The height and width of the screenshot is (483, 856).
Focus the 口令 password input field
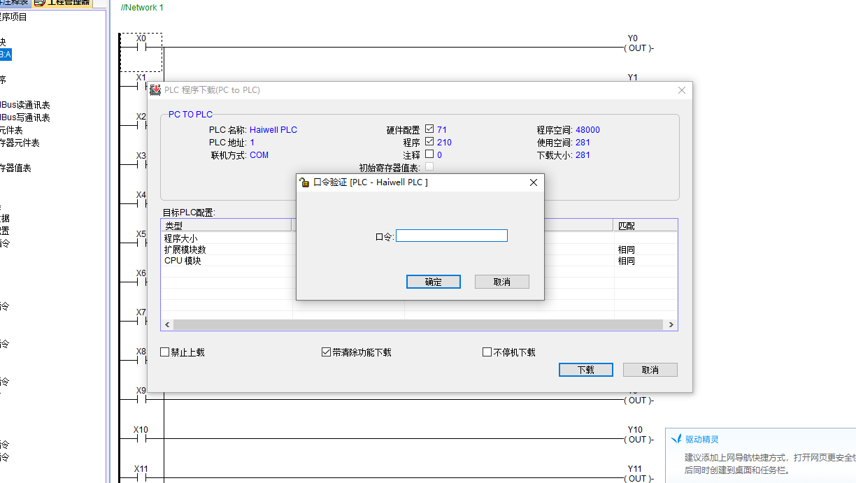tap(451, 236)
